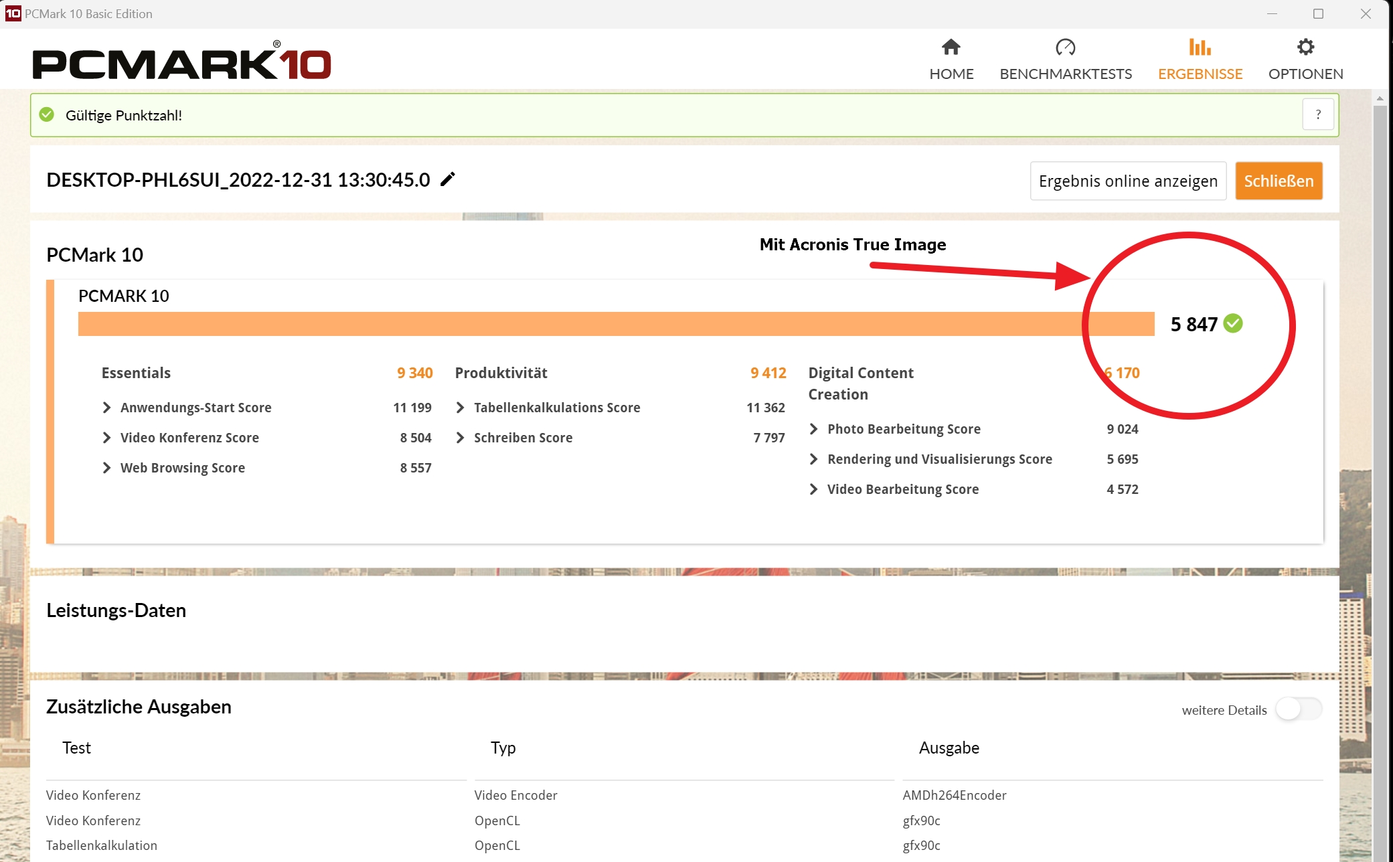Click green checkmark next to 5 847 score

coord(1233,324)
